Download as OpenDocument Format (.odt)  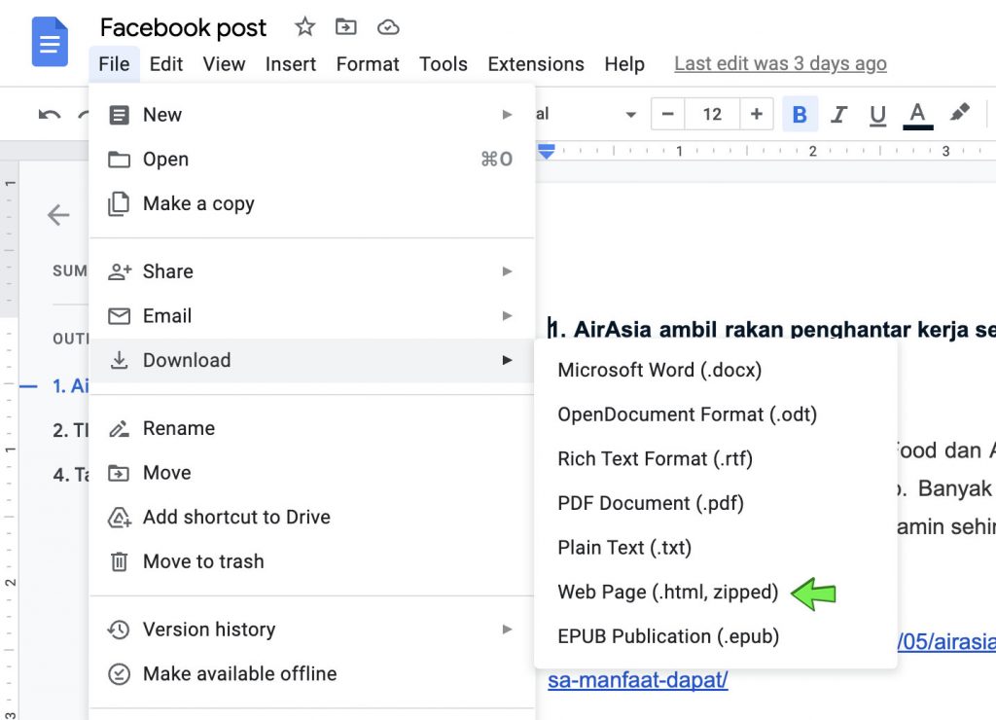[715, 414]
